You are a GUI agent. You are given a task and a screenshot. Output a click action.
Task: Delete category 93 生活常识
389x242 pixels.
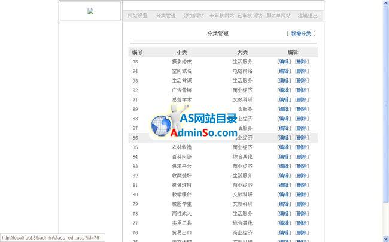point(302,81)
